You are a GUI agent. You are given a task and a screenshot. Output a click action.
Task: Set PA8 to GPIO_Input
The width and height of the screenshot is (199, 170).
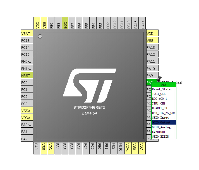[x=164, y=118]
